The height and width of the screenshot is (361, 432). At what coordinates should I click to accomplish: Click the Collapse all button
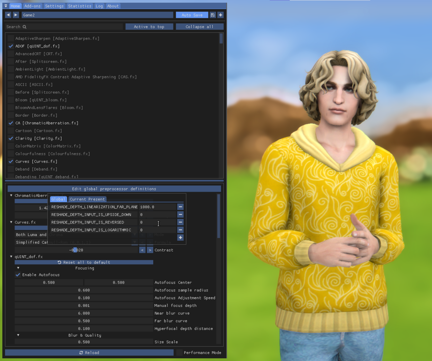click(x=199, y=27)
